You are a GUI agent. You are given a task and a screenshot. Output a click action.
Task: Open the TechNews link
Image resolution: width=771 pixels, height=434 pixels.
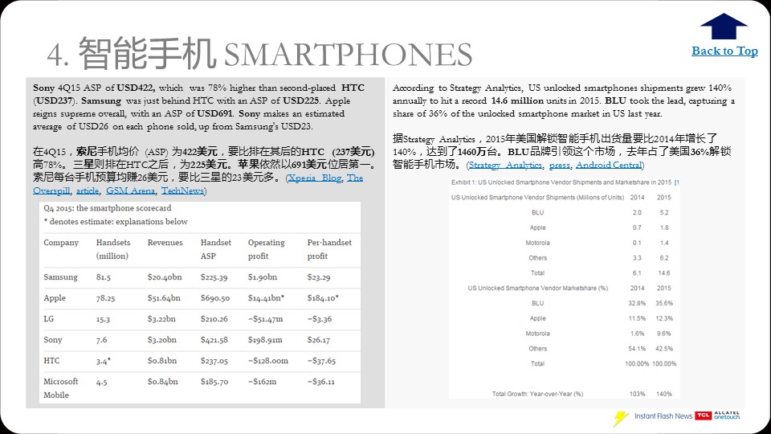pos(182,190)
